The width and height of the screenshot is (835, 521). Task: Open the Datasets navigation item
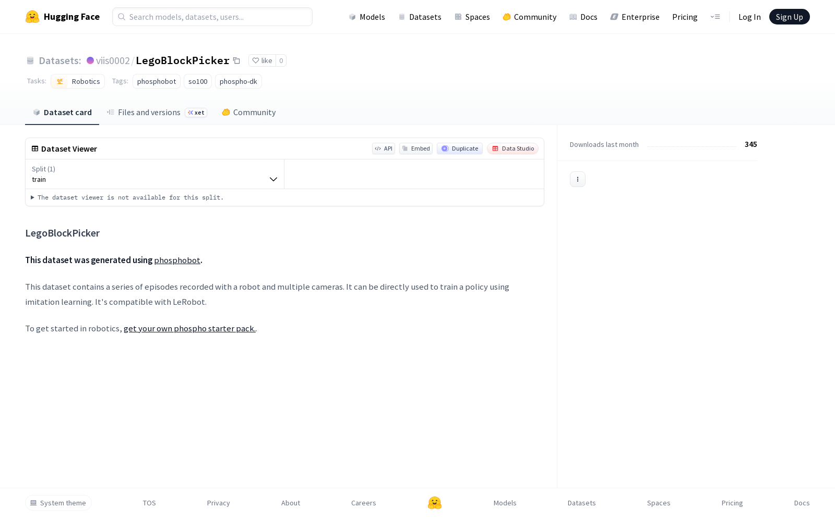tap(420, 17)
